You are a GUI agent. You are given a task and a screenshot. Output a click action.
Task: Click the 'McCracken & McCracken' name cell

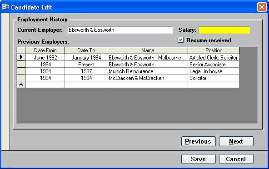coord(148,78)
